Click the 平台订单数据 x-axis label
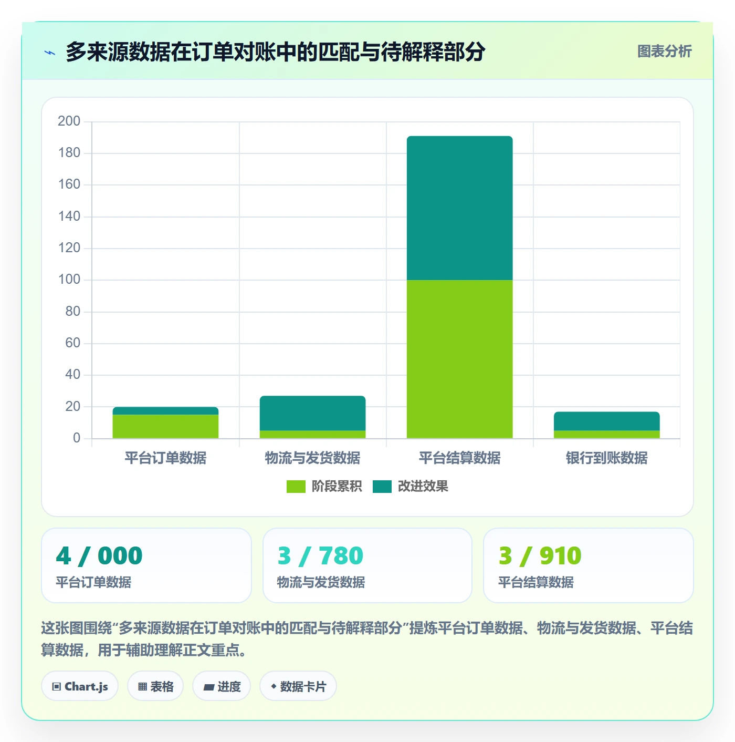Image resolution: width=735 pixels, height=742 pixels. tap(165, 458)
